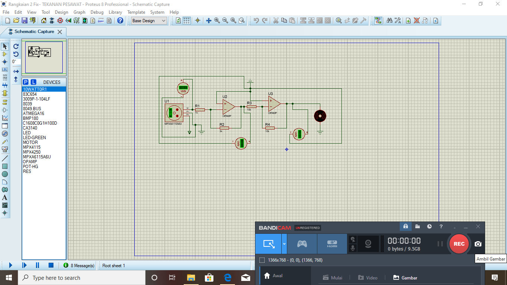Toggle Bandicam's lock icon in header

coord(405,226)
